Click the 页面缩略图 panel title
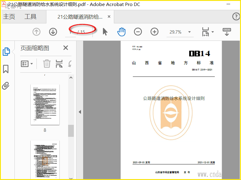The image size is (241, 180). click(35, 48)
